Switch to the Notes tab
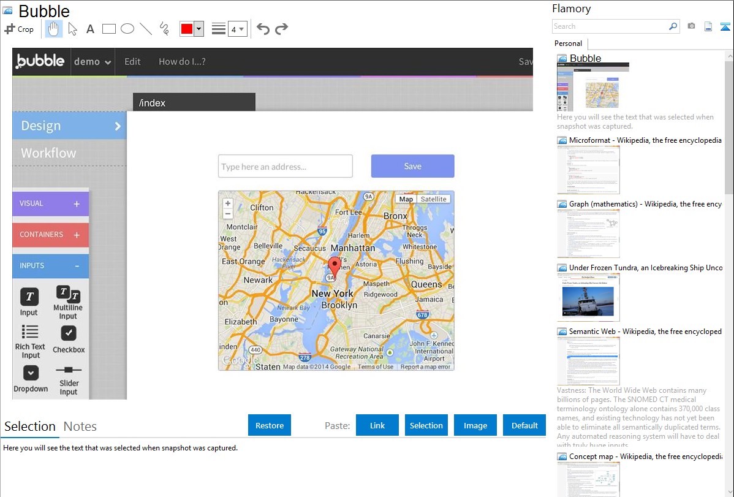 (x=80, y=427)
